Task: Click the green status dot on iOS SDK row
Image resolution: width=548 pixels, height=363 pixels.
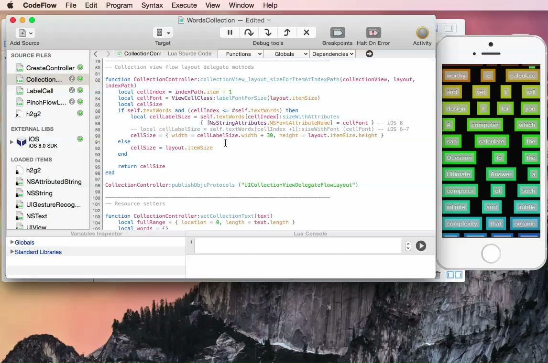Action: [x=80, y=139]
